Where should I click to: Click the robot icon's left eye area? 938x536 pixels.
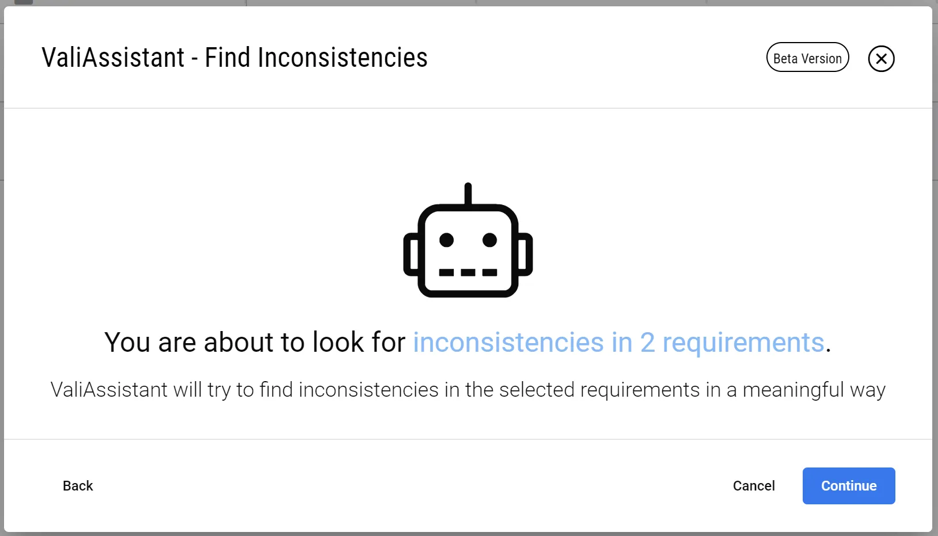pos(446,238)
